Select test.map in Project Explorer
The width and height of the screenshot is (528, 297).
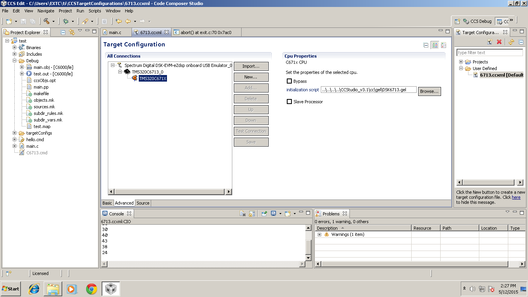click(42, 126)
